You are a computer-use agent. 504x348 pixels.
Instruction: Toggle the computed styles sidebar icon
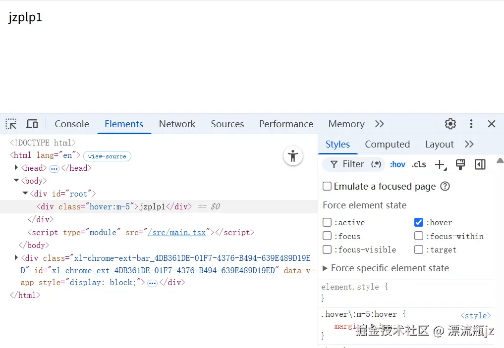coord(480,165)
